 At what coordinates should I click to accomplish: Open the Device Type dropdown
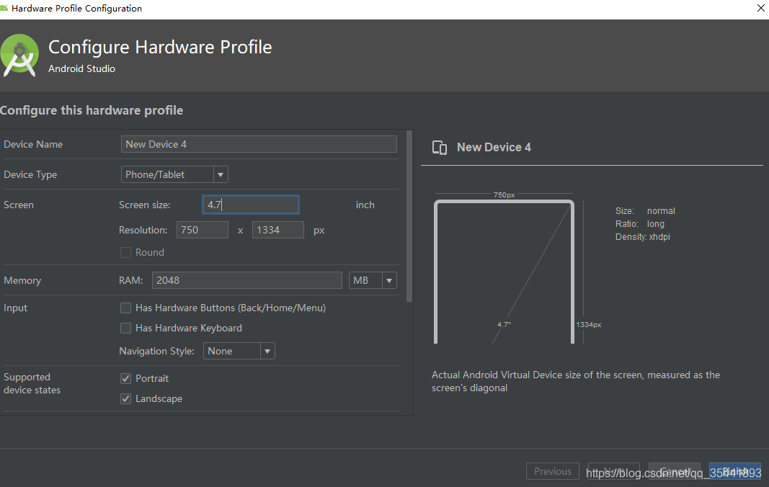(174, 174)
